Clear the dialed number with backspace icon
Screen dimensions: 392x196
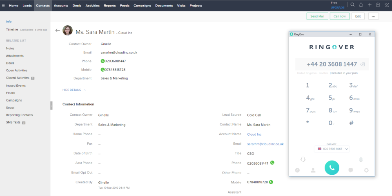pyautogui.click(x=362, y=64)
